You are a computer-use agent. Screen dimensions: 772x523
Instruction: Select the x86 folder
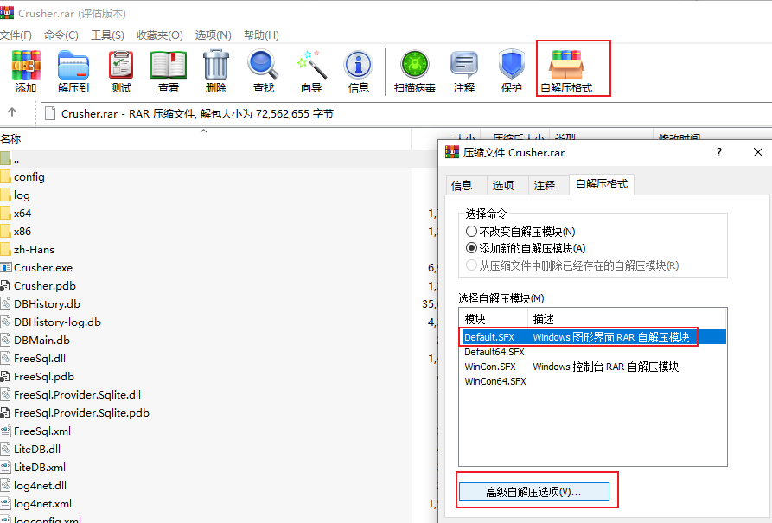tap(22, 232)
